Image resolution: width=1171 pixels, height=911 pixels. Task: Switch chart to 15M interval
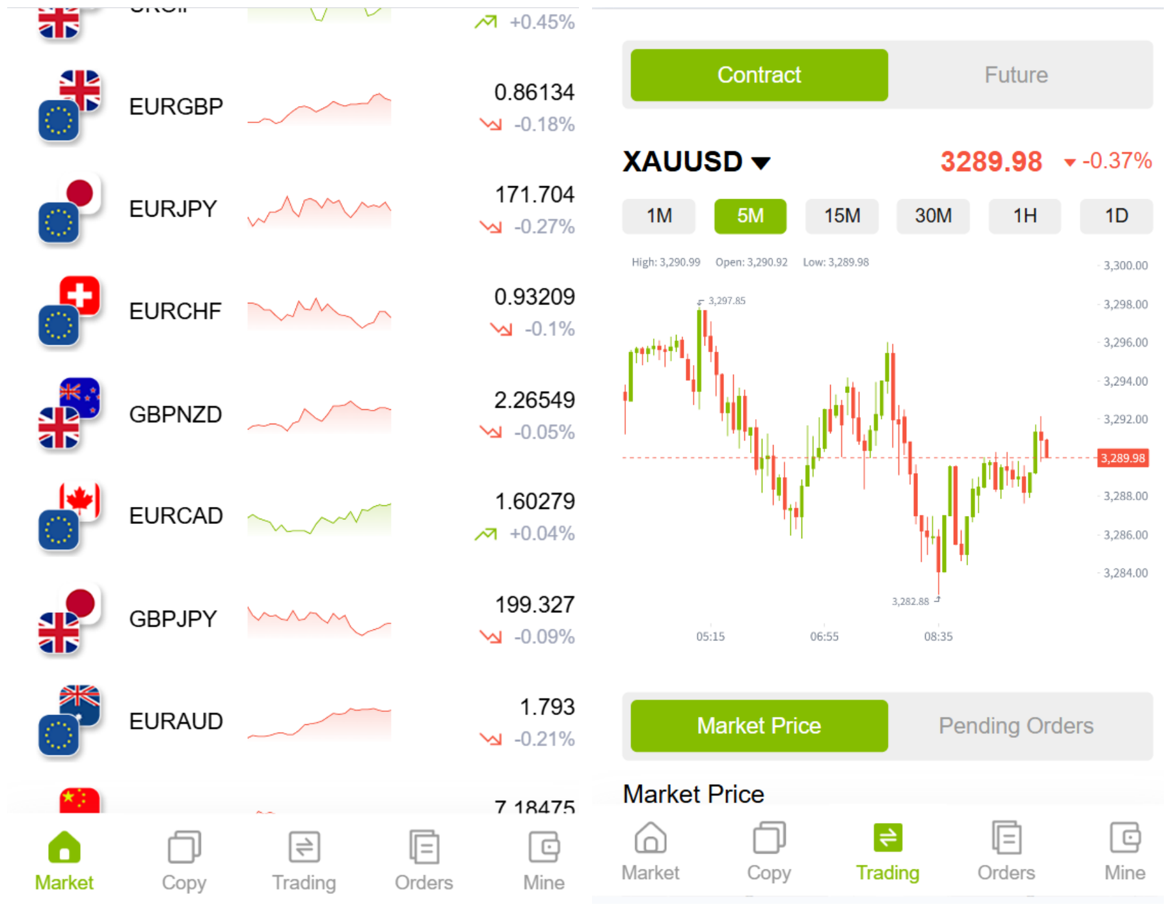click(x=842, y=216)
